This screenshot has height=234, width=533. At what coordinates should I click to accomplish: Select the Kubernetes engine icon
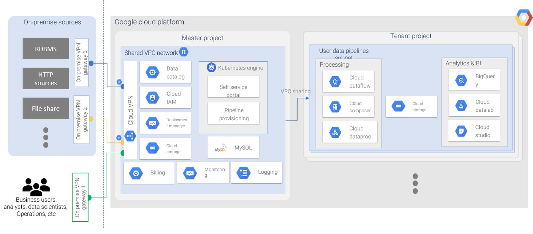211,67
